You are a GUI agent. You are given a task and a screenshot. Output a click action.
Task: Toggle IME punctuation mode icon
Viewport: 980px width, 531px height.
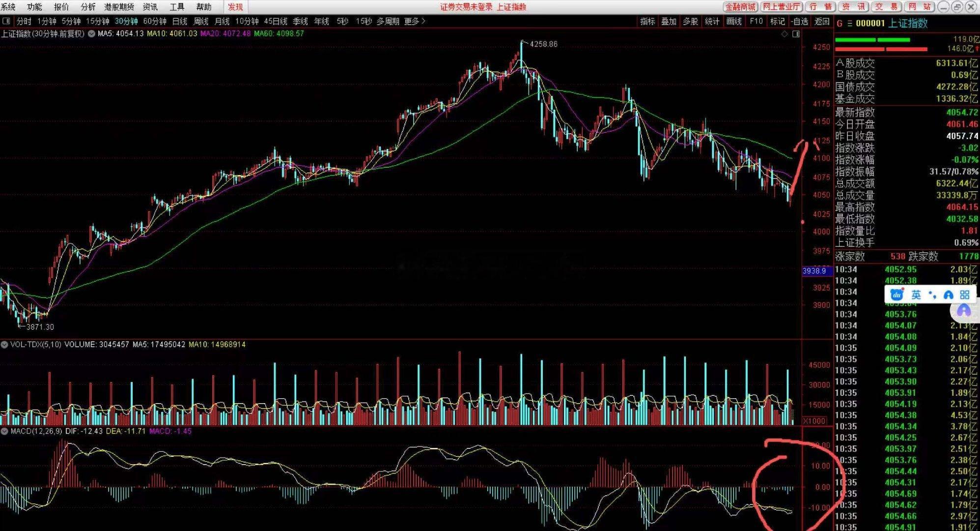click(x=932, y=295)
